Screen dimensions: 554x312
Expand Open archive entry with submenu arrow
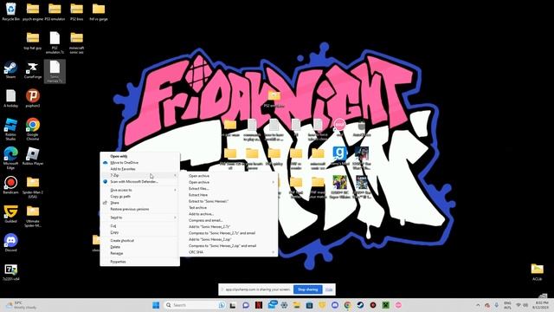click(x=229, y=182)
